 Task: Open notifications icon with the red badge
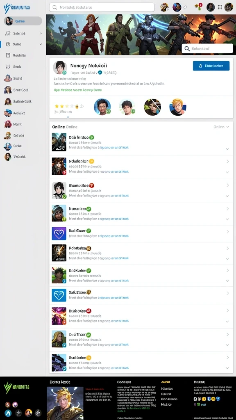point(198,7)
